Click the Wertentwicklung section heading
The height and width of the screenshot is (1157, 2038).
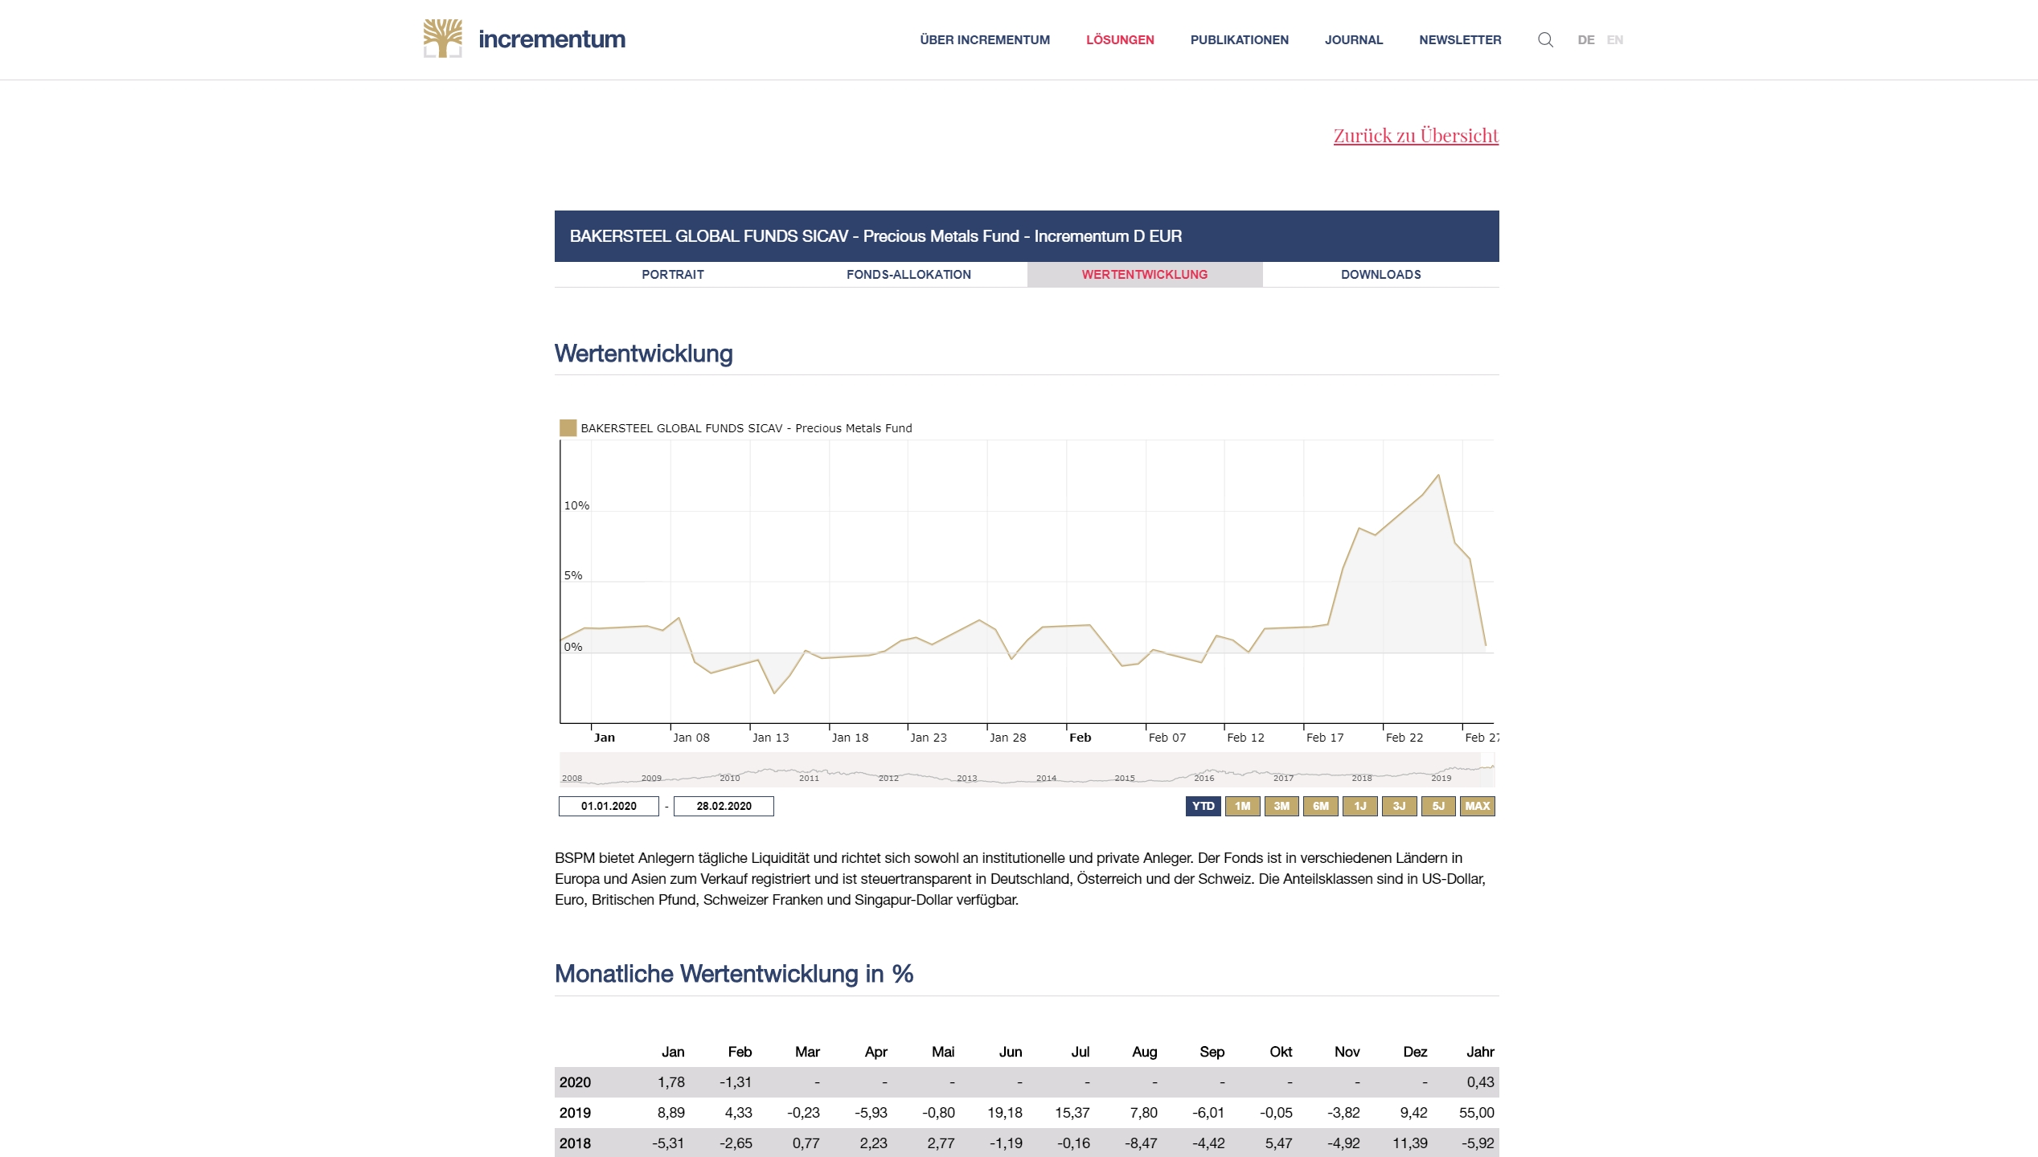pyautogui.click(x=644, y=354)
